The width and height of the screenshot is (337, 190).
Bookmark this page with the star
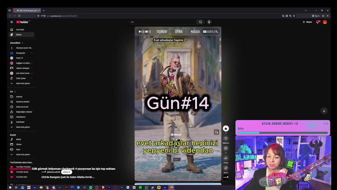[294, 16]
